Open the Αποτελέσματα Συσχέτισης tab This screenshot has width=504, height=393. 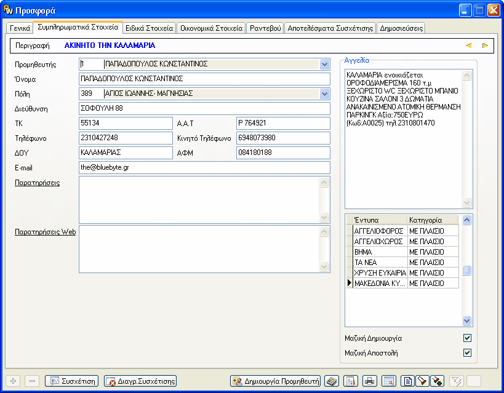coord(330,28)
